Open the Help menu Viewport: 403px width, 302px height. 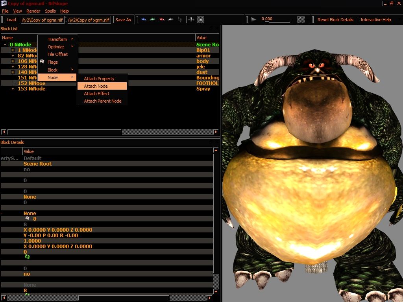(x=65, y=11)
